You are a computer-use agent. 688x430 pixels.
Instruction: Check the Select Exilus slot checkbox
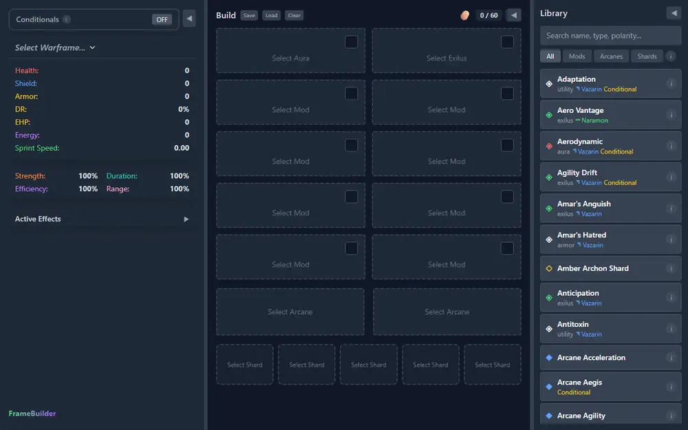(x=507, y=42)
